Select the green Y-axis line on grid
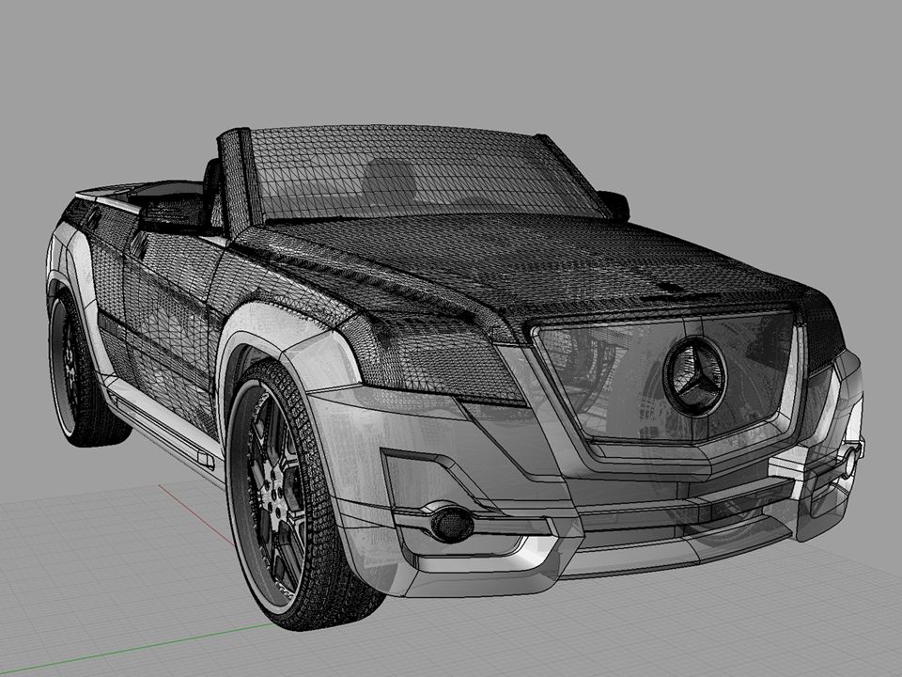 tap(135, 650)
